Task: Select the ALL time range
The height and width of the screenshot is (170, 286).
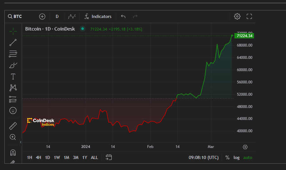Action: pyautogui.click(x=94, y=157)
